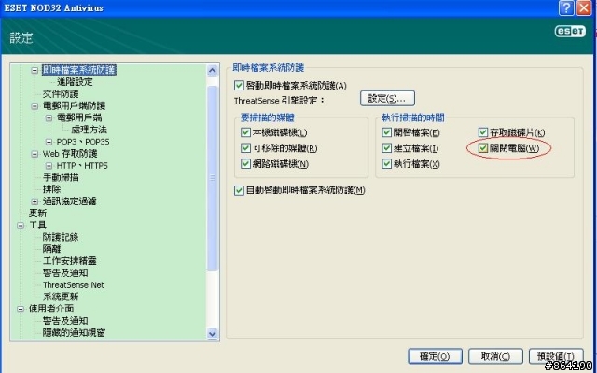597x373 pixels.
Task: Select 即時檔案系統防護 tree label
Action: coord(79,70)
